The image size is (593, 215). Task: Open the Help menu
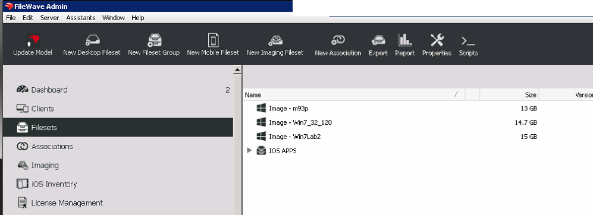coord(137,18)
